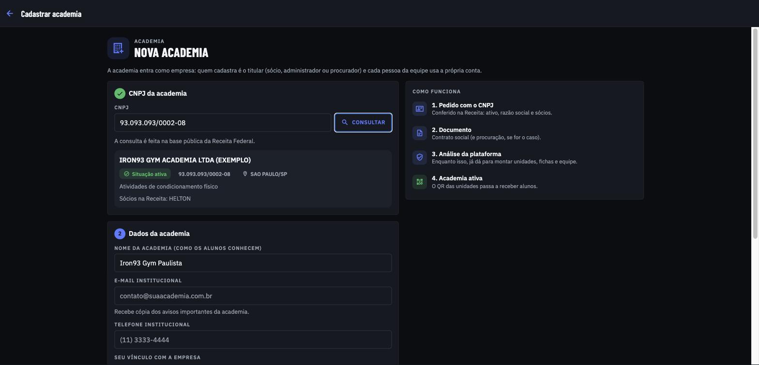Click the Telefone institucional field

click(x=253, y=340)
